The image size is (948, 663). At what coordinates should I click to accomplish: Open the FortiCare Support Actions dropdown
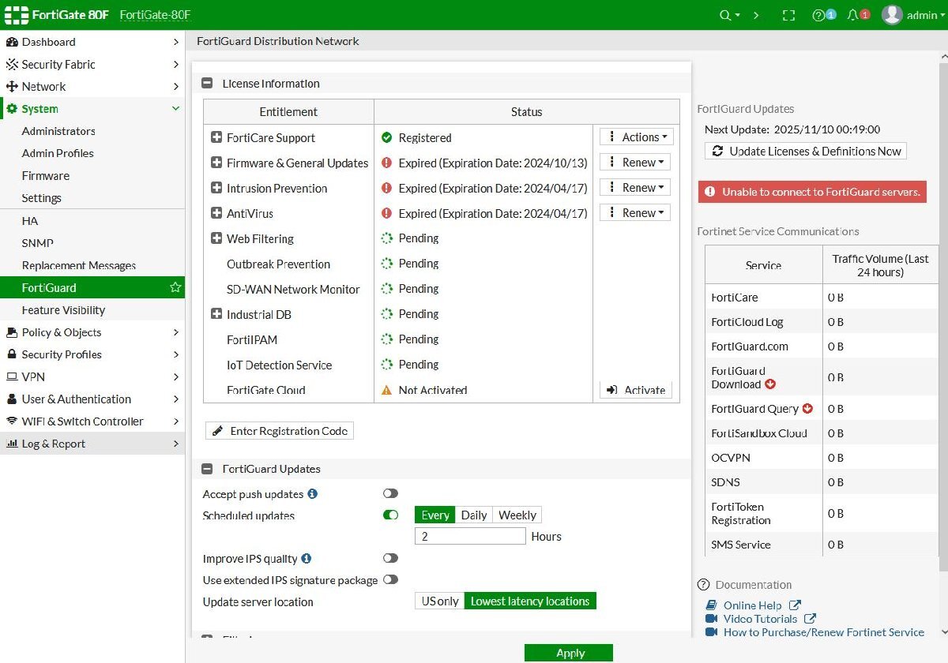tap(636, 137)
